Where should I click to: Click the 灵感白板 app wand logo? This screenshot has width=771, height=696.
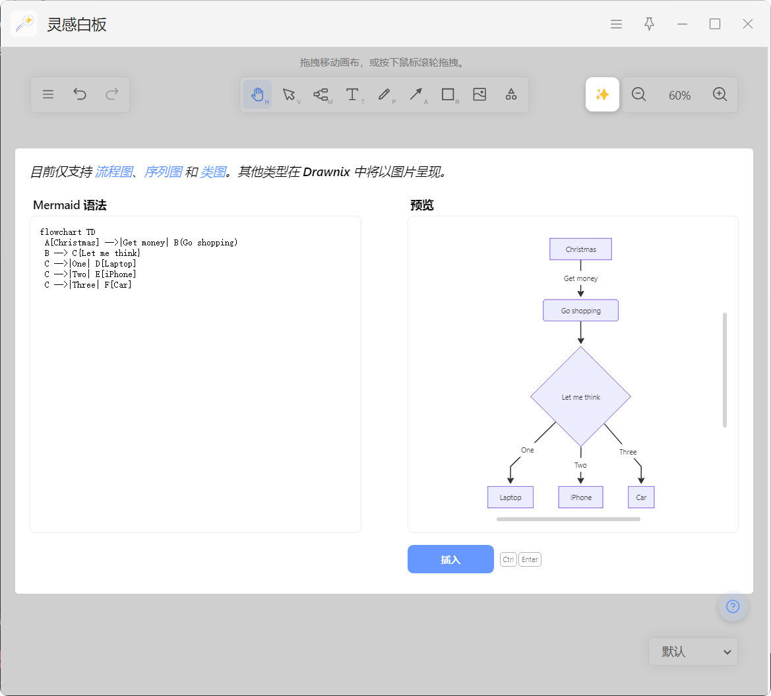tap(24, 24)
